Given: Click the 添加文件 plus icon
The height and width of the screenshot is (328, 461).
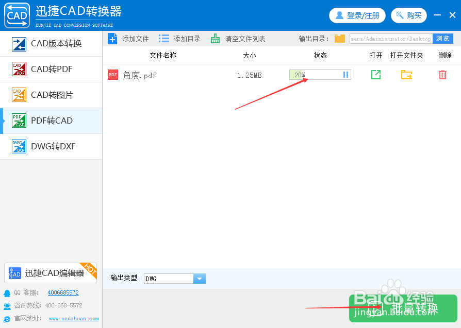Looking at the screenshot, I should [112, 38].
